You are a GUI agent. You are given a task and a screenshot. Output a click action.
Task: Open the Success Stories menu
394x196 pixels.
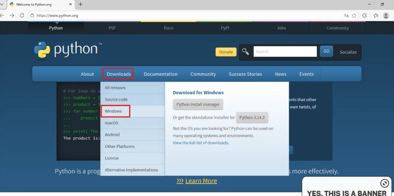tap(245, 74)
